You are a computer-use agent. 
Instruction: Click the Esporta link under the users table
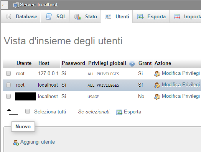[x=133, y=112]
